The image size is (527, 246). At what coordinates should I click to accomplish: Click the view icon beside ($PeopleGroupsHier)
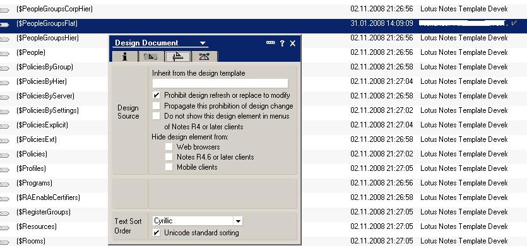(x=4, y=39)
